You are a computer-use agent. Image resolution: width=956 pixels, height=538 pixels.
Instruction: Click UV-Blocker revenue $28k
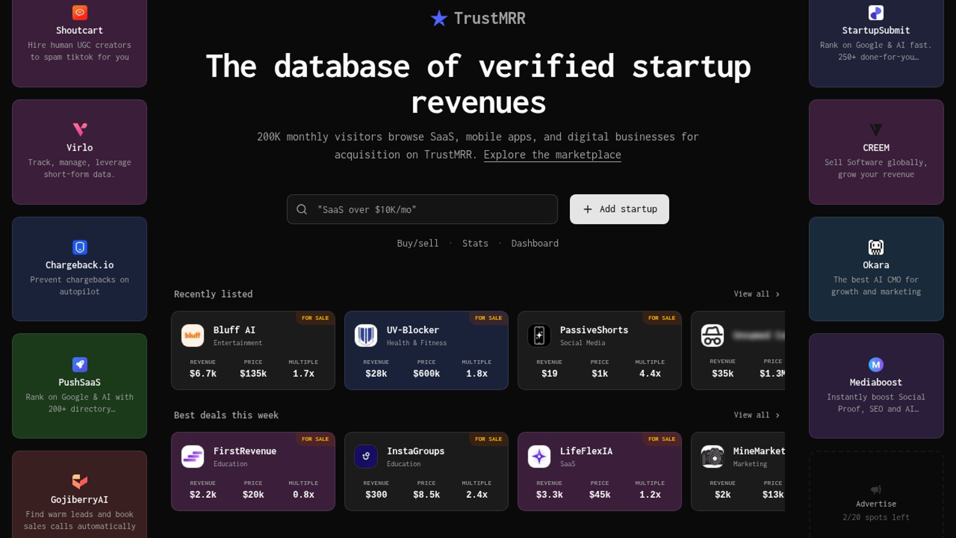point(376,374)
